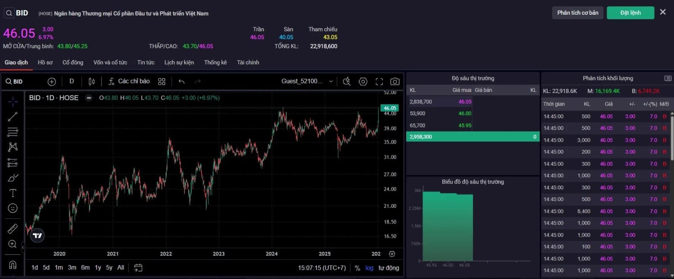Toggle tự động auto scale

tap(388, 268)
